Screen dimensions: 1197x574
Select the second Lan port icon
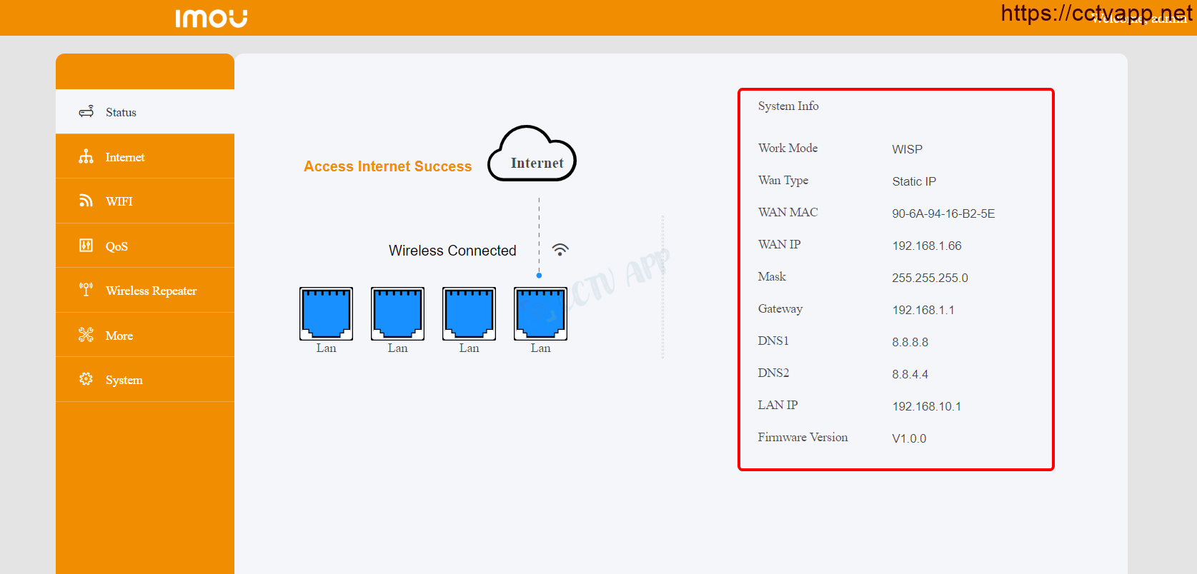pos(397,314)
